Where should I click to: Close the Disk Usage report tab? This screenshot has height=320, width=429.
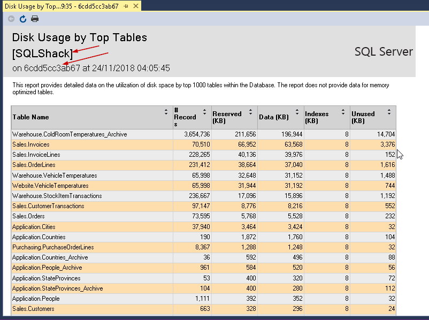136,6
